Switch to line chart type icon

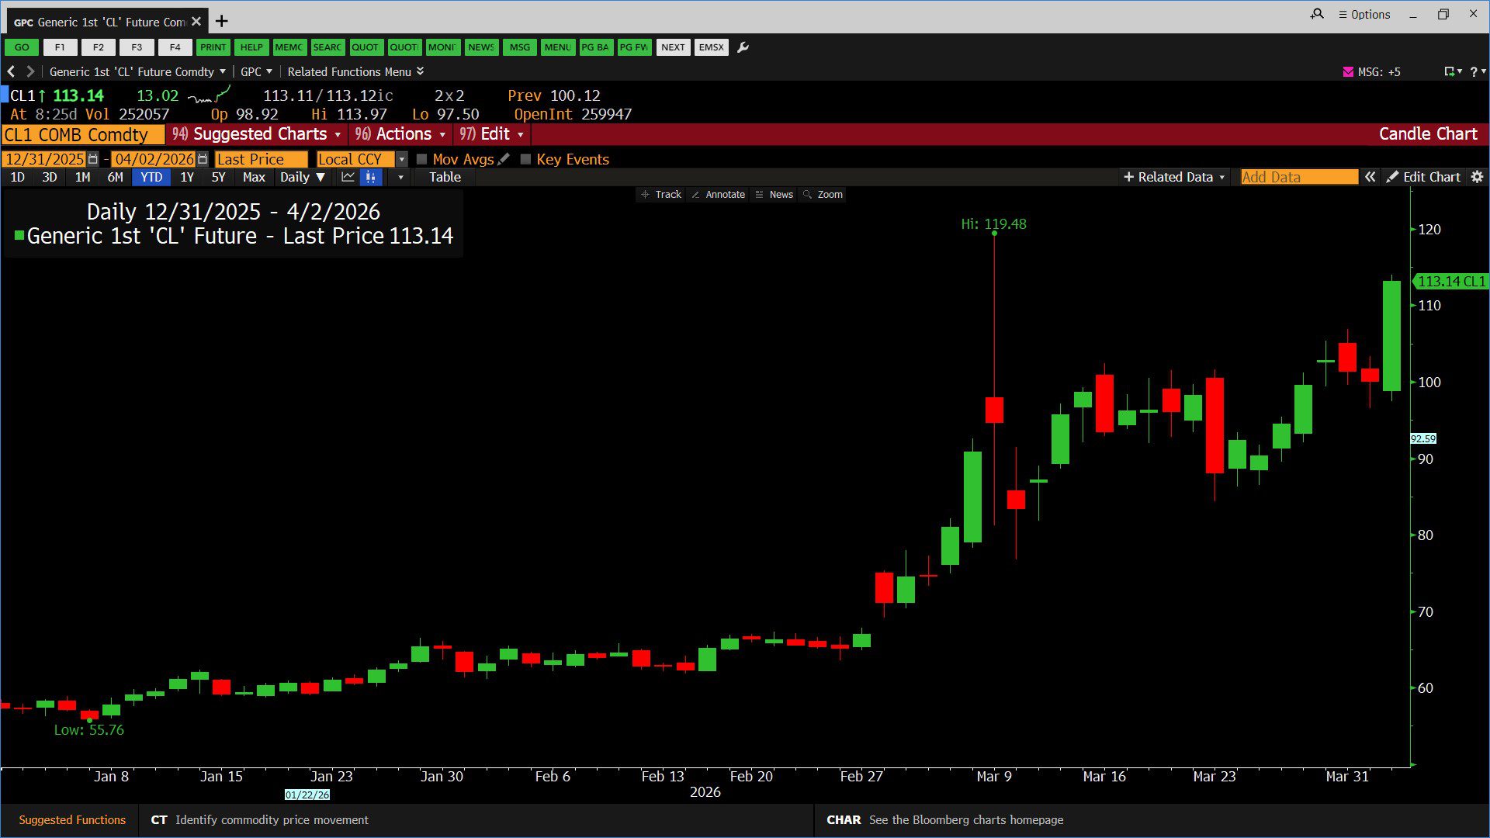coord(348,177)
